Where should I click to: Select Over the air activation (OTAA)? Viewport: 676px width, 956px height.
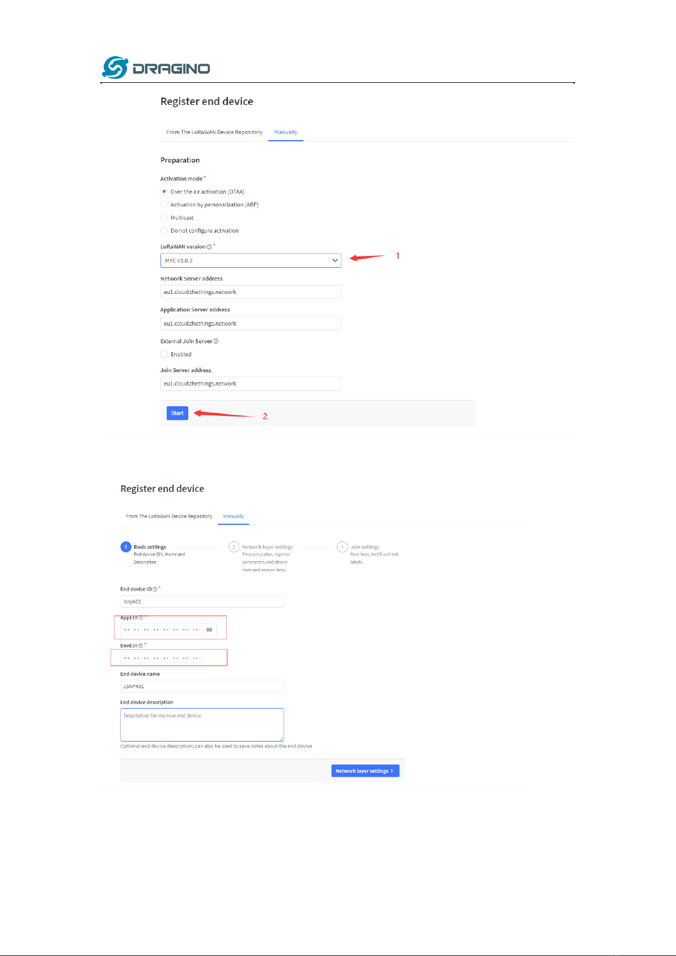[x=164, y=192]
